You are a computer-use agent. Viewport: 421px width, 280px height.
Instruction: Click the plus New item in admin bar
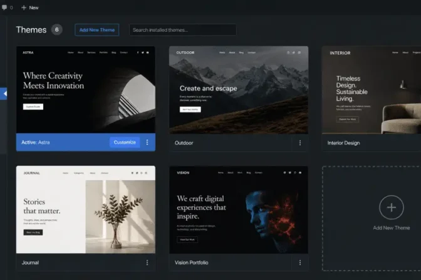[30, 7]
